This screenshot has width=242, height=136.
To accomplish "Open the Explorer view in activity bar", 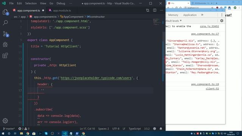I will (x=5, y=12).
